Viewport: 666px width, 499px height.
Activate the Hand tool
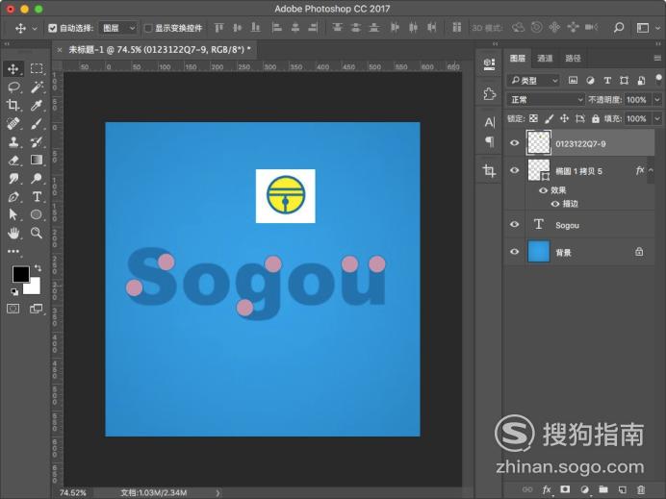click(x=13, y=233)
